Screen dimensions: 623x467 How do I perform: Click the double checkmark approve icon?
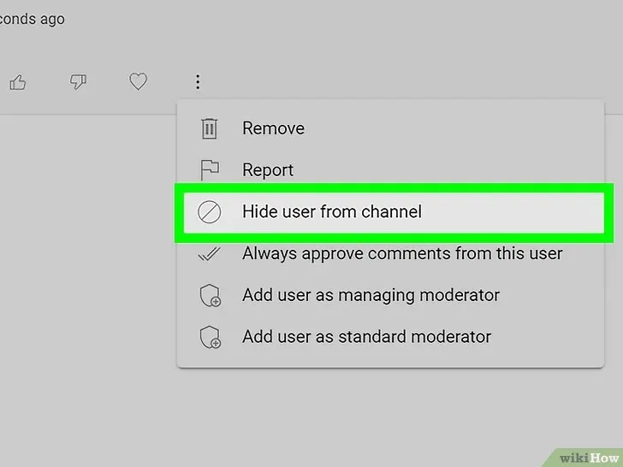coord(210,254)
